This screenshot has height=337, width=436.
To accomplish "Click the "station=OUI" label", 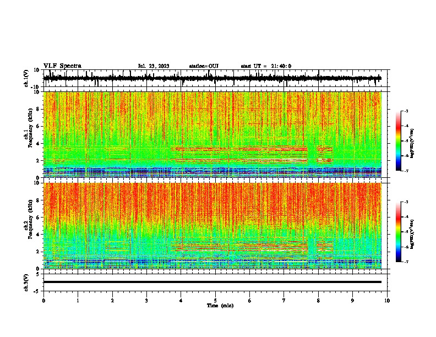I will [204, 66].
